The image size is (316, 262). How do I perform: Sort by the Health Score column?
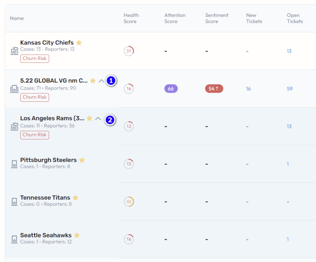point(131,18)
